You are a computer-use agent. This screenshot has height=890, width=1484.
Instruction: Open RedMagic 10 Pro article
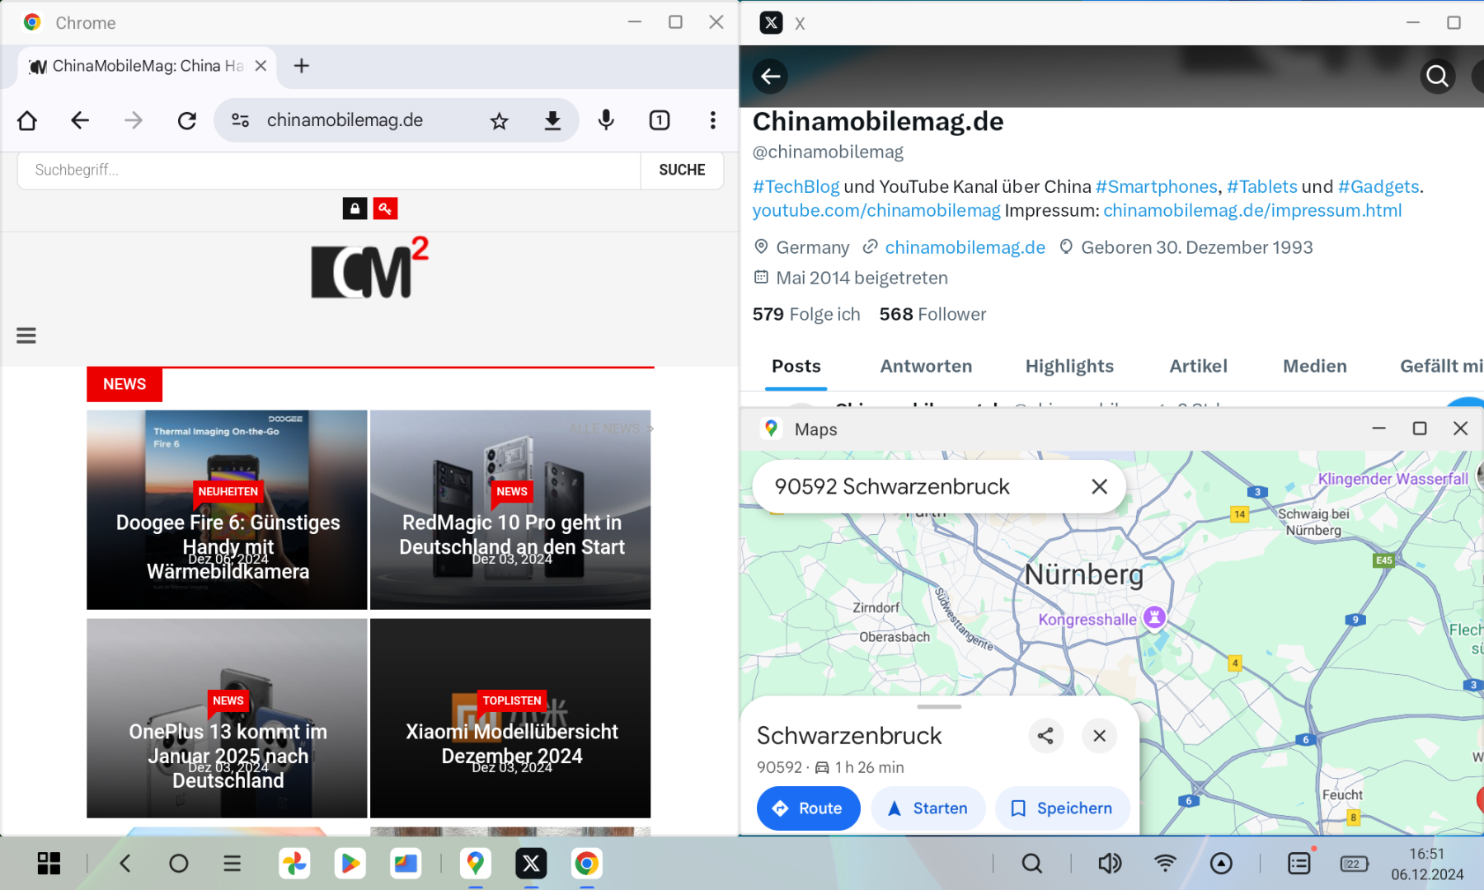(510, 510)
